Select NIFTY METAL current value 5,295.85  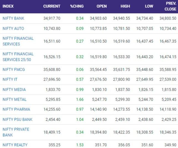pyautogui.click(x=53, y=99)
